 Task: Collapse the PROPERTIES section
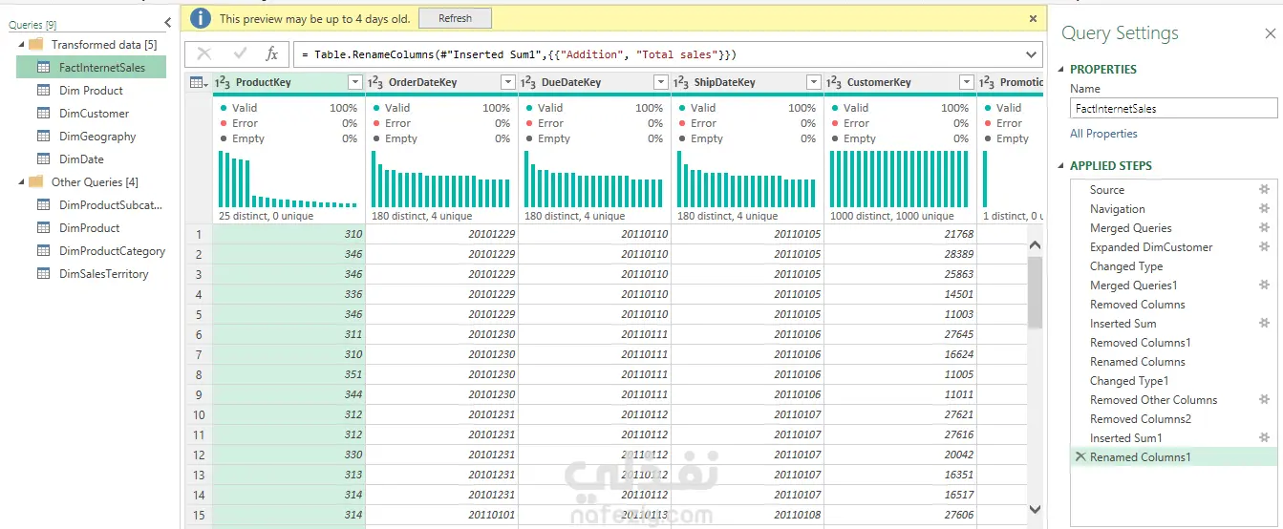[x=1061, y=70]
